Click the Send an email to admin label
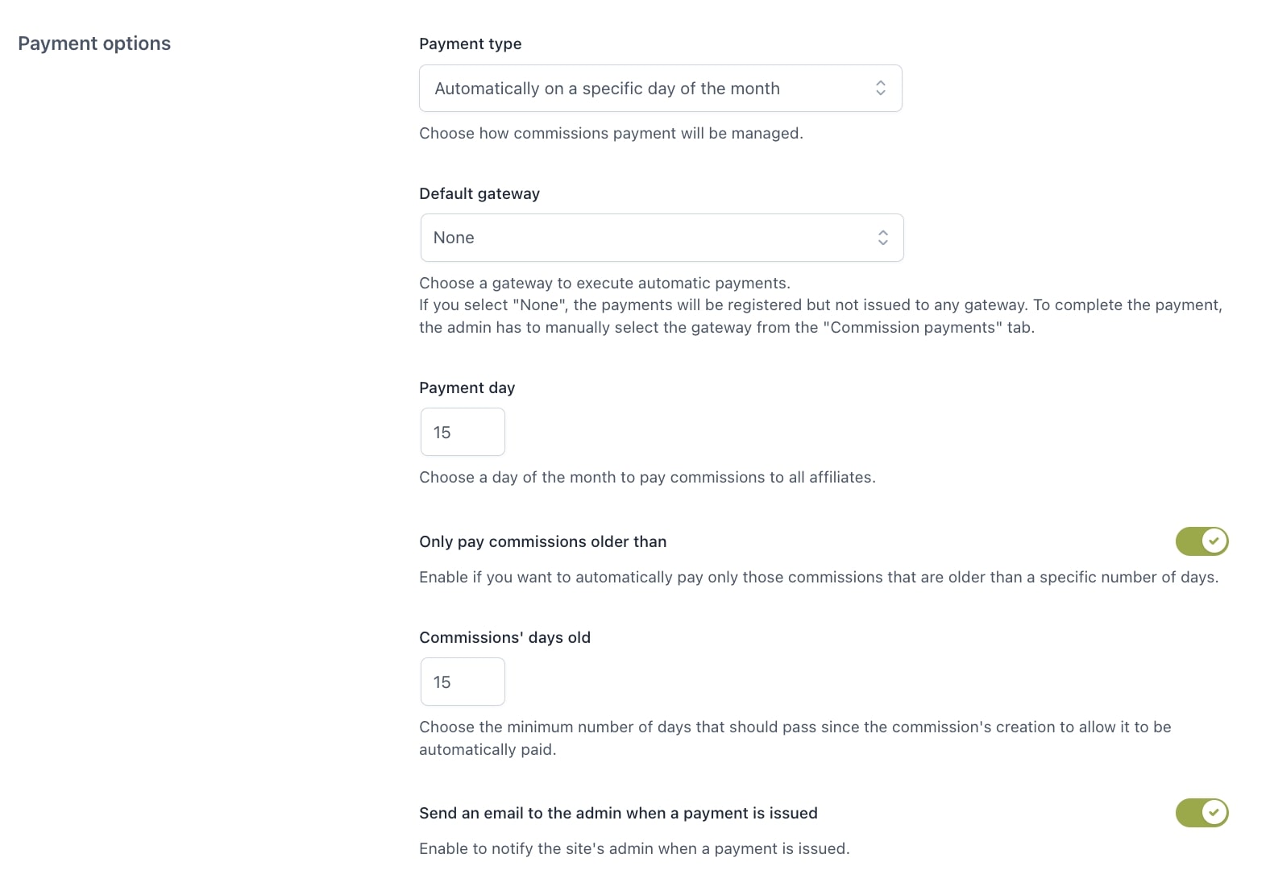This screenshot has height=891, width=1270. click(618, 814)
